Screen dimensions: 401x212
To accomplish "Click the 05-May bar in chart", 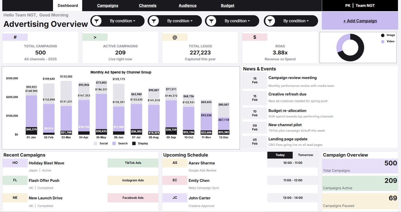I will click(x=101, y=108).
